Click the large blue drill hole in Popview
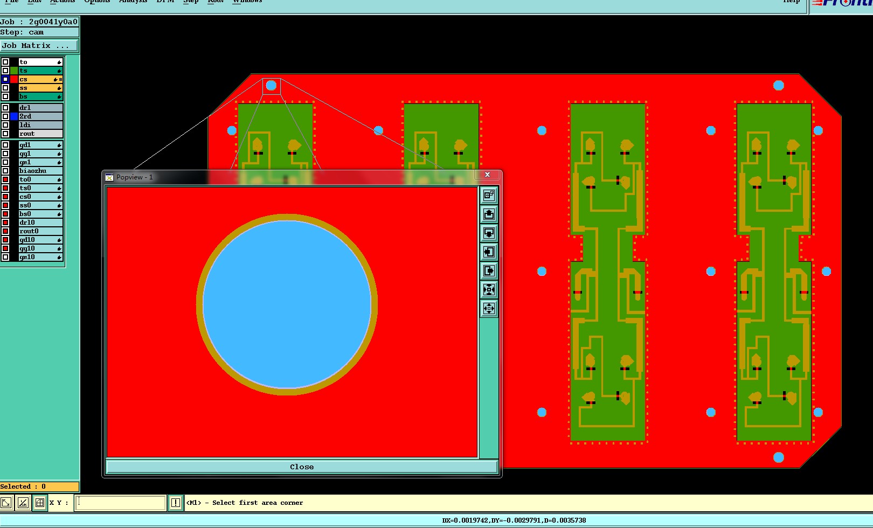 287,304
